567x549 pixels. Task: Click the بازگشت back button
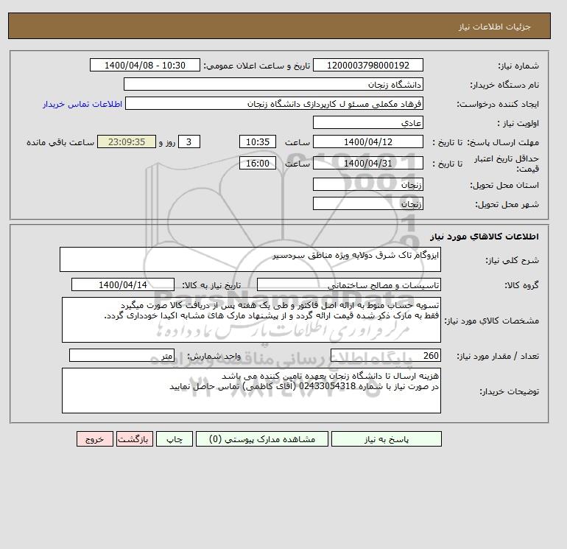point(135,439)
